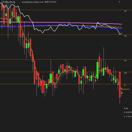
Task: Click the price axis label '13'
Action: (x=125, y=36)
